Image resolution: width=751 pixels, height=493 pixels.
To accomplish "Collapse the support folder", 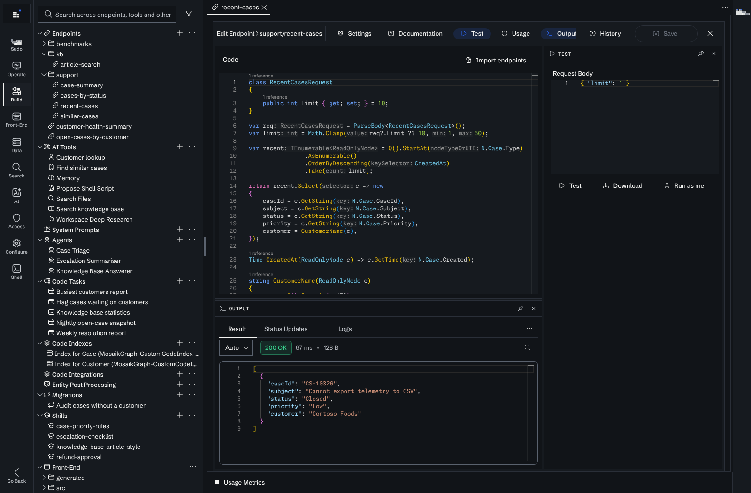I will click(x=44, y=75).
